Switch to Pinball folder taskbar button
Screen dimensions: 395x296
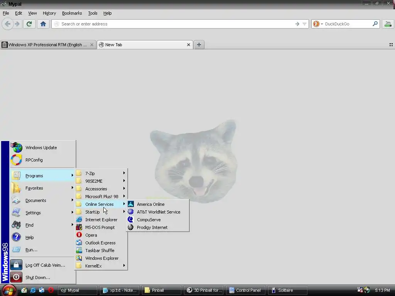pos(162,290)
